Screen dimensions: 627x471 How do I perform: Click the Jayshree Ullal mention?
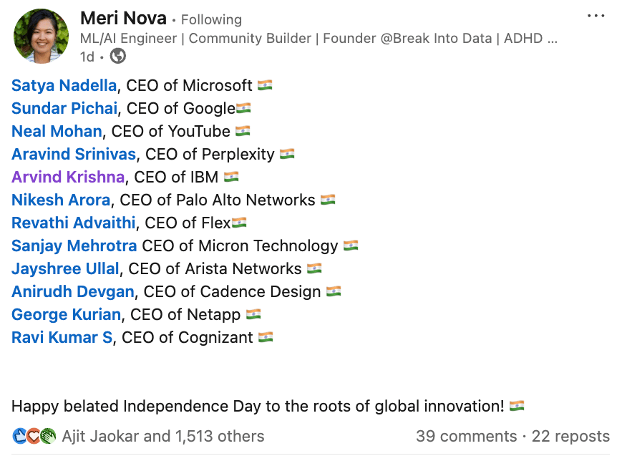(65, 268)
